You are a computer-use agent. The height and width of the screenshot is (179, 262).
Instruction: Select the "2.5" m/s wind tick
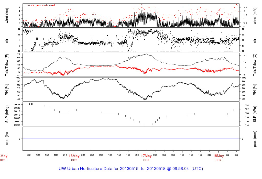(245, 7)
